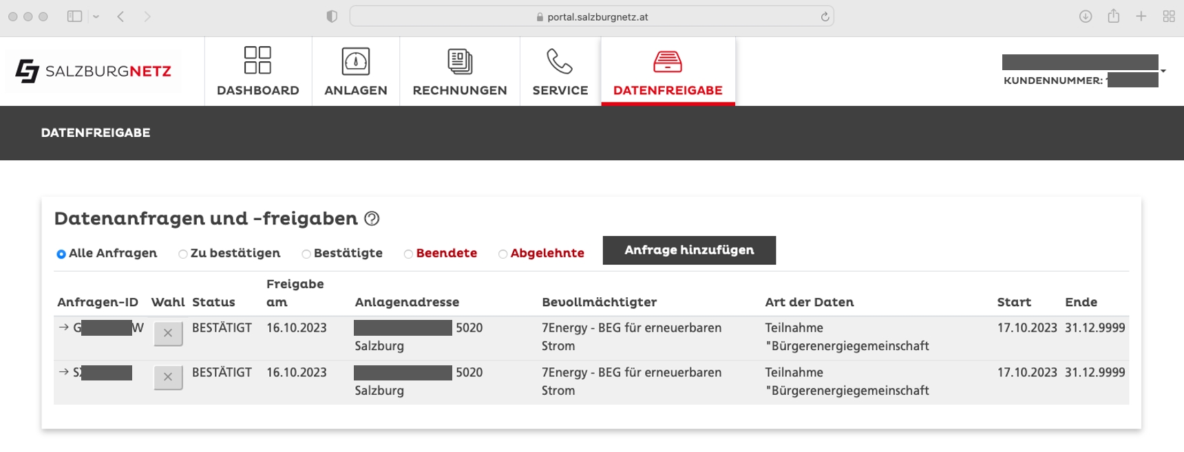Select the 'Alle Anfragen' radio button

[x=61, y=254]
